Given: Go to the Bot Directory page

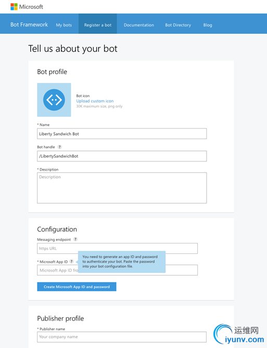Looking at the screenshot, I should [x=178, y=25].
